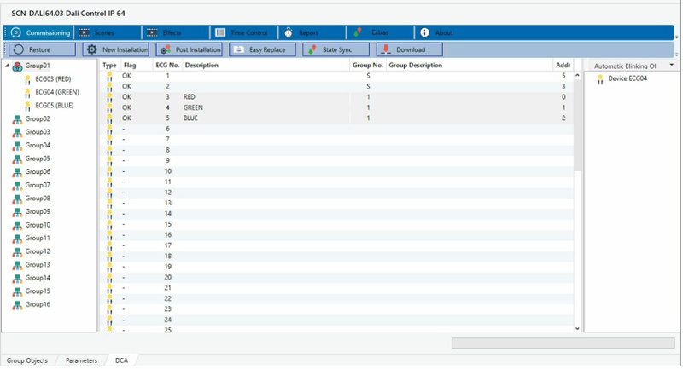Click the Post Installation button
This screenshot has width=683, height=369.
189,49
